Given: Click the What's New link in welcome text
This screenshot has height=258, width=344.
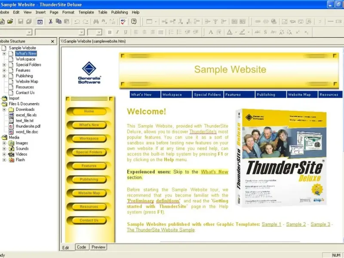Looking at the screenshot, I should click(215, 172).
